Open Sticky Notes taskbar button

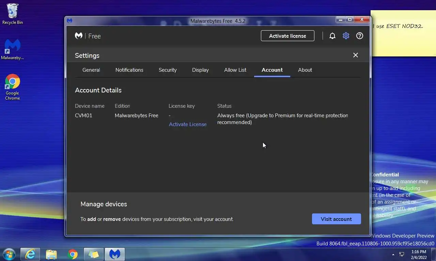(94, 254)
